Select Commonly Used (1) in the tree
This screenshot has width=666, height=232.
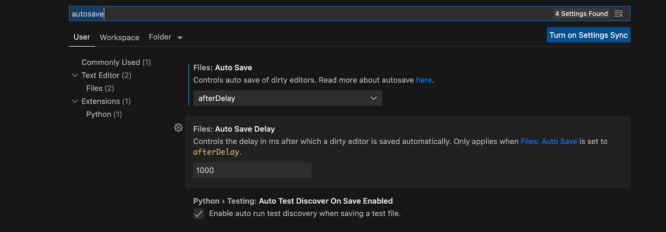[116, 62]
